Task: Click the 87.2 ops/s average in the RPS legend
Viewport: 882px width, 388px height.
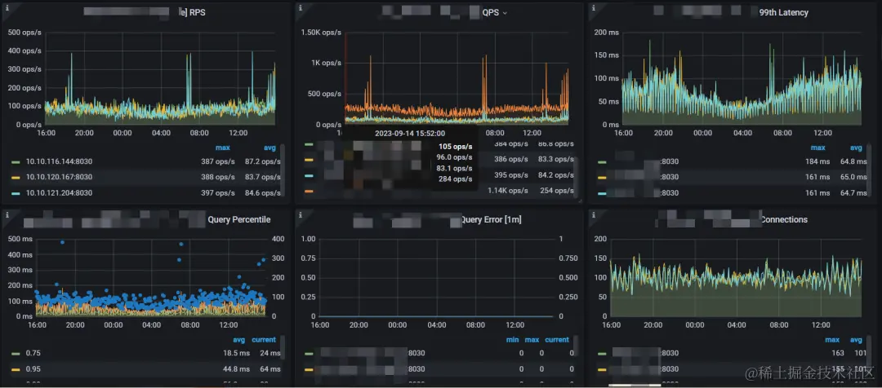Action: point(263,161)
